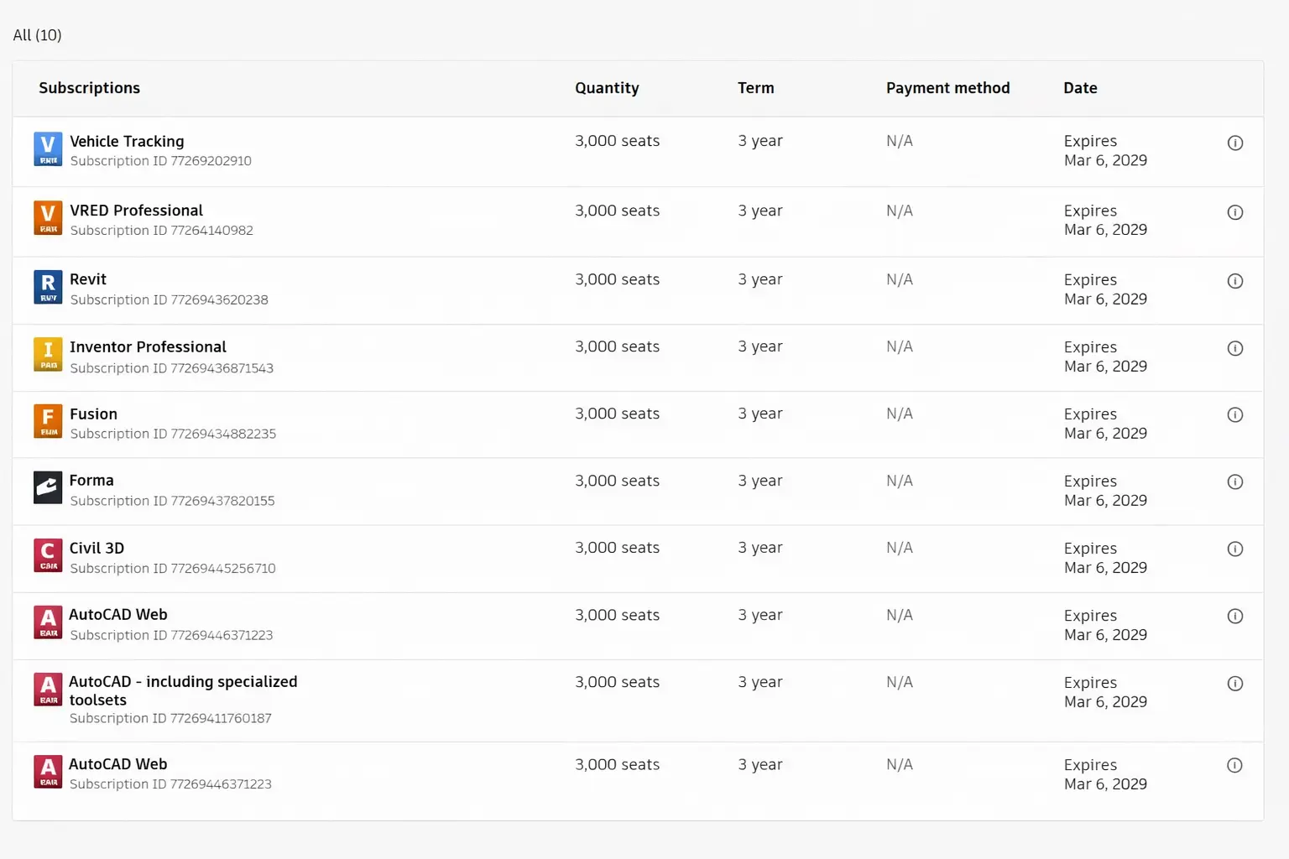The image size is (1289, 859).
Task: Show info for the Revit subscription
Action: point(1235,281)
